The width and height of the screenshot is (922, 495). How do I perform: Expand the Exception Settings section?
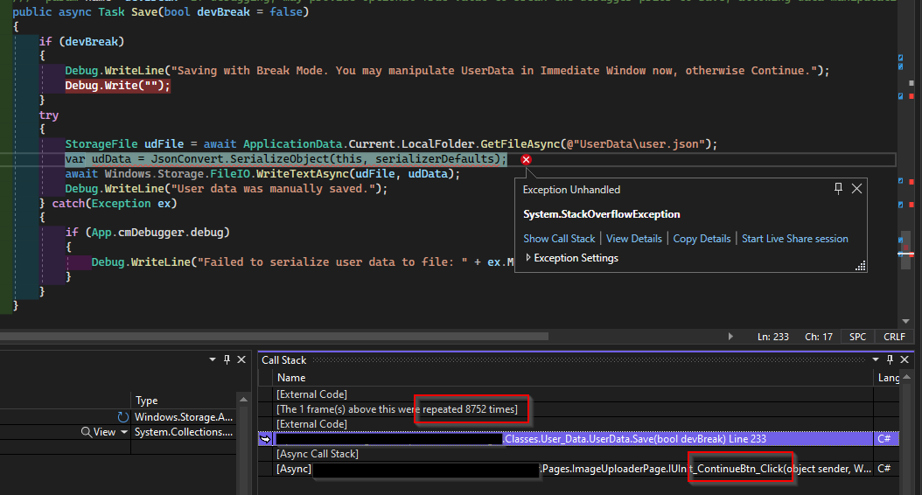click(528, 258)
